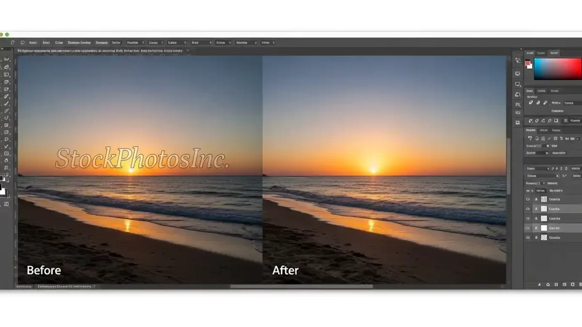Show the third layer's visibility eye
Image resolution: width=582 pixels, height=327 pixels.
[528, 218]
